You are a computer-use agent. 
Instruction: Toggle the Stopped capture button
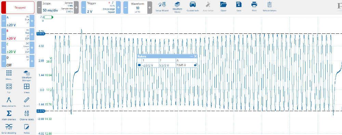(18, 7)
